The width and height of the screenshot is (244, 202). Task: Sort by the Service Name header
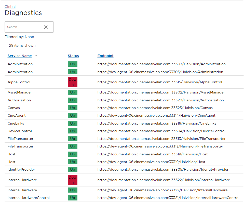click(x=20, y=56)
